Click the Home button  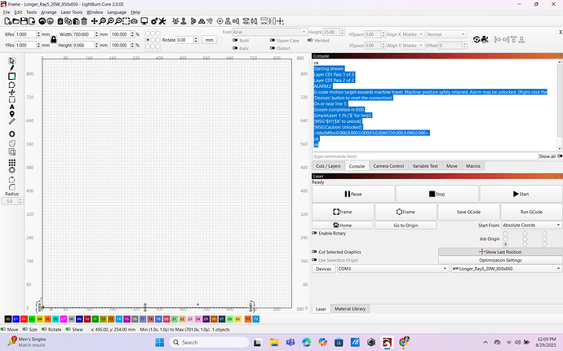[x=343, y=225]
